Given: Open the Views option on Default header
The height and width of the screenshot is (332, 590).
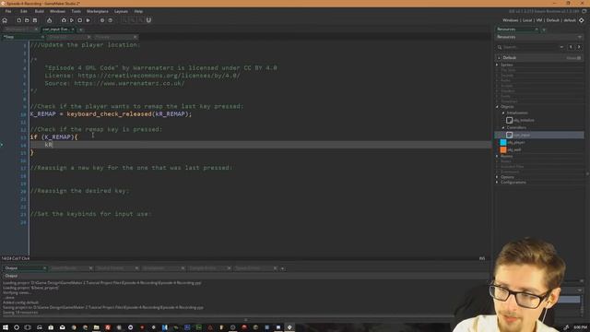Looking at the screenshot, I should point(573,58).
